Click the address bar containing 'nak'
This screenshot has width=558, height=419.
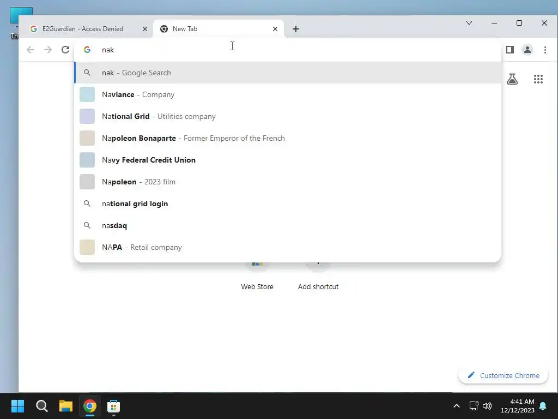288,50
